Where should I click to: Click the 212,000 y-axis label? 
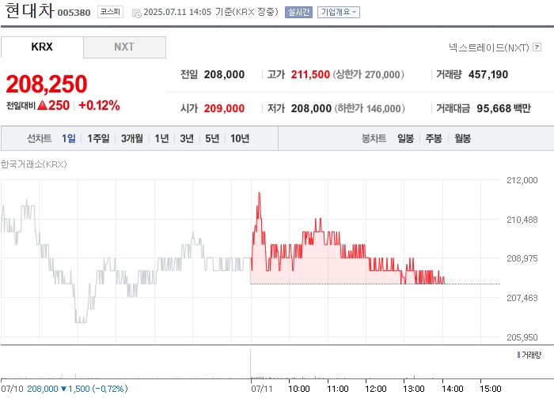522,180
